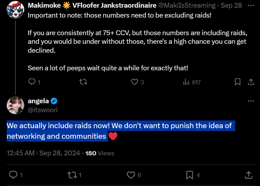Viewport: 260px width, 186px height.
Task: Open more options menu on angela's tweet
Action: click(x=251, y=101)
